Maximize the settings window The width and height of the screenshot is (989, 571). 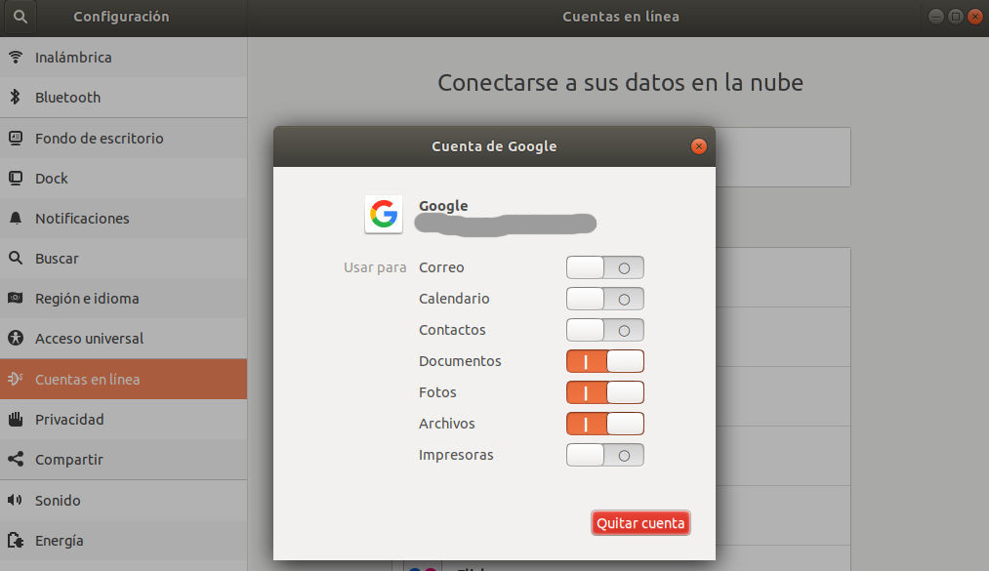[x=956, y=17]
